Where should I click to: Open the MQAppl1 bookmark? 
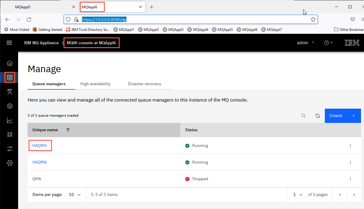pyautogui.click(x=124, y=29)
